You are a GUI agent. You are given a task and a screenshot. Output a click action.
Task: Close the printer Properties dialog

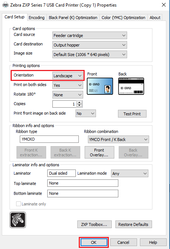pyautogui.click(x=164, y=5)
